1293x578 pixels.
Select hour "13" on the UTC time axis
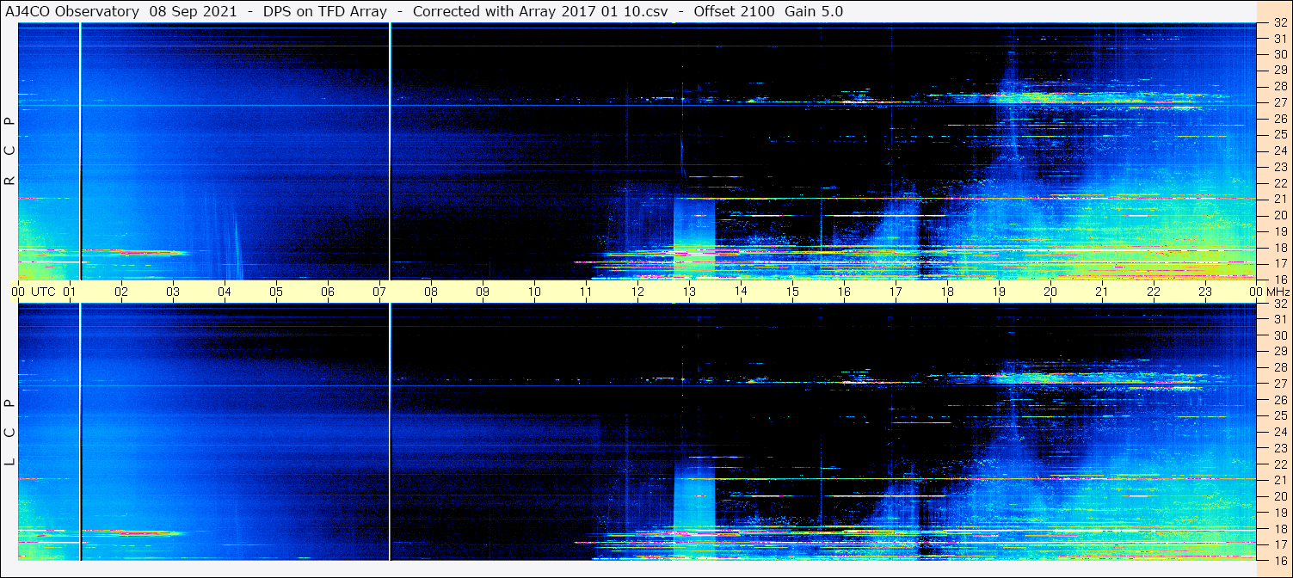click(x=689, y=292)
